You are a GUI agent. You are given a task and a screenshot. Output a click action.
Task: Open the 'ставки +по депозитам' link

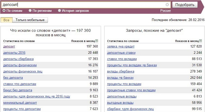[x=20, y=84]
